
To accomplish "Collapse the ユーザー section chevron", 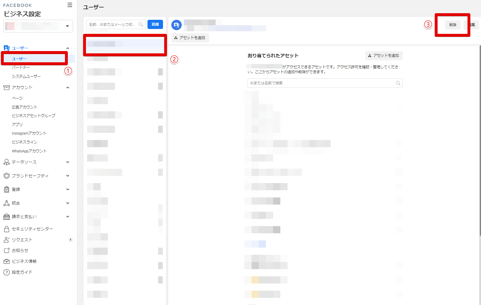I will 68,48.
